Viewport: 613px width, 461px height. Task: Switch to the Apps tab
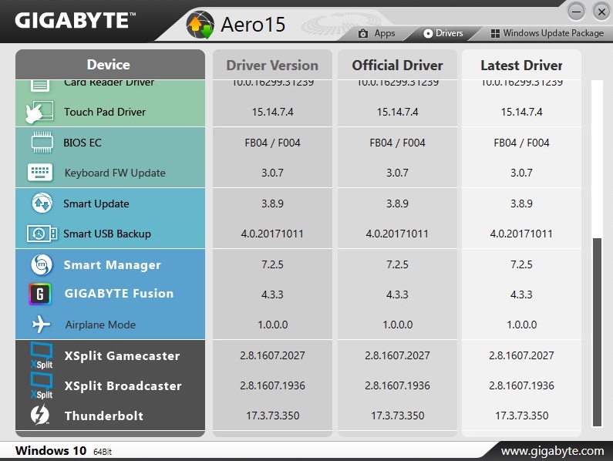coord(376,33)
